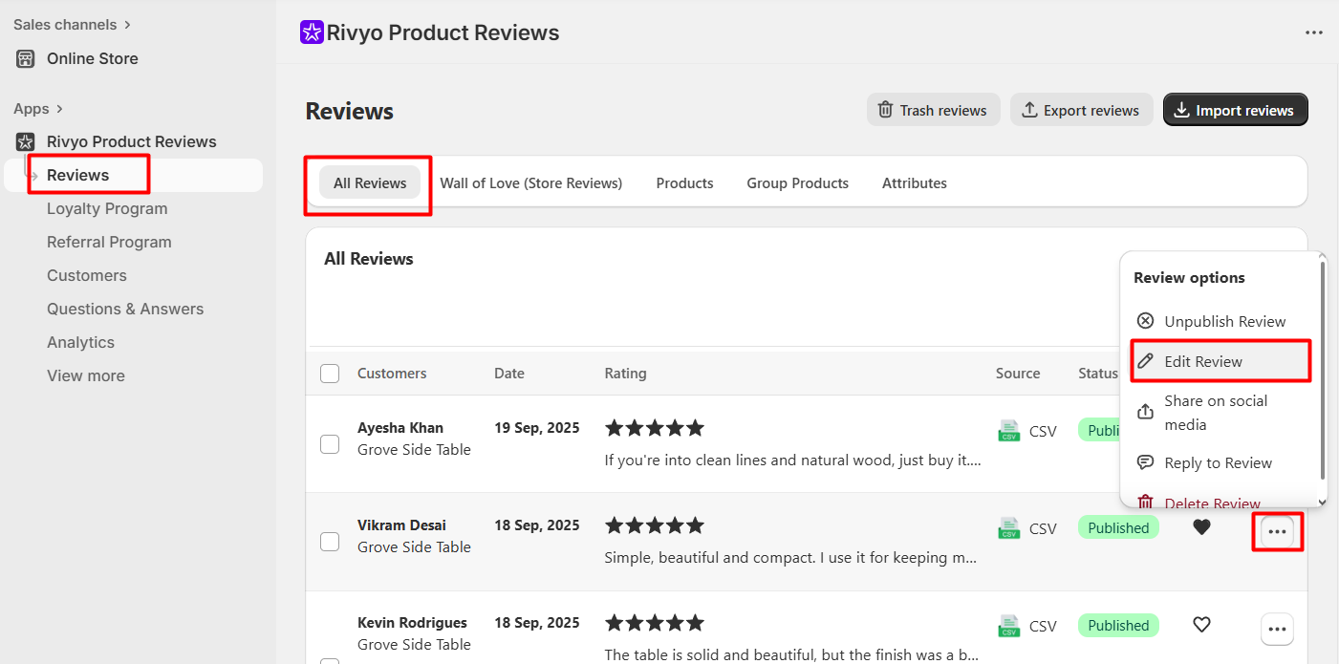The width and height of the screenshot is (1339, 664).
Task: Choose Reply to Review option
Action: pyautogui.click(x=1220, y=462)
